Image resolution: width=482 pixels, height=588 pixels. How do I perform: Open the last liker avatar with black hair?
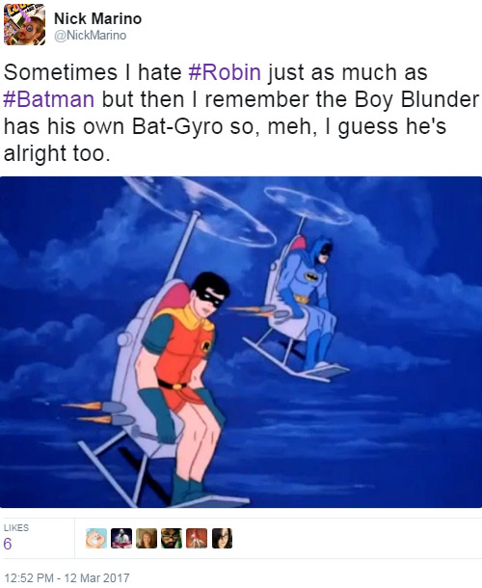(222, 538)
